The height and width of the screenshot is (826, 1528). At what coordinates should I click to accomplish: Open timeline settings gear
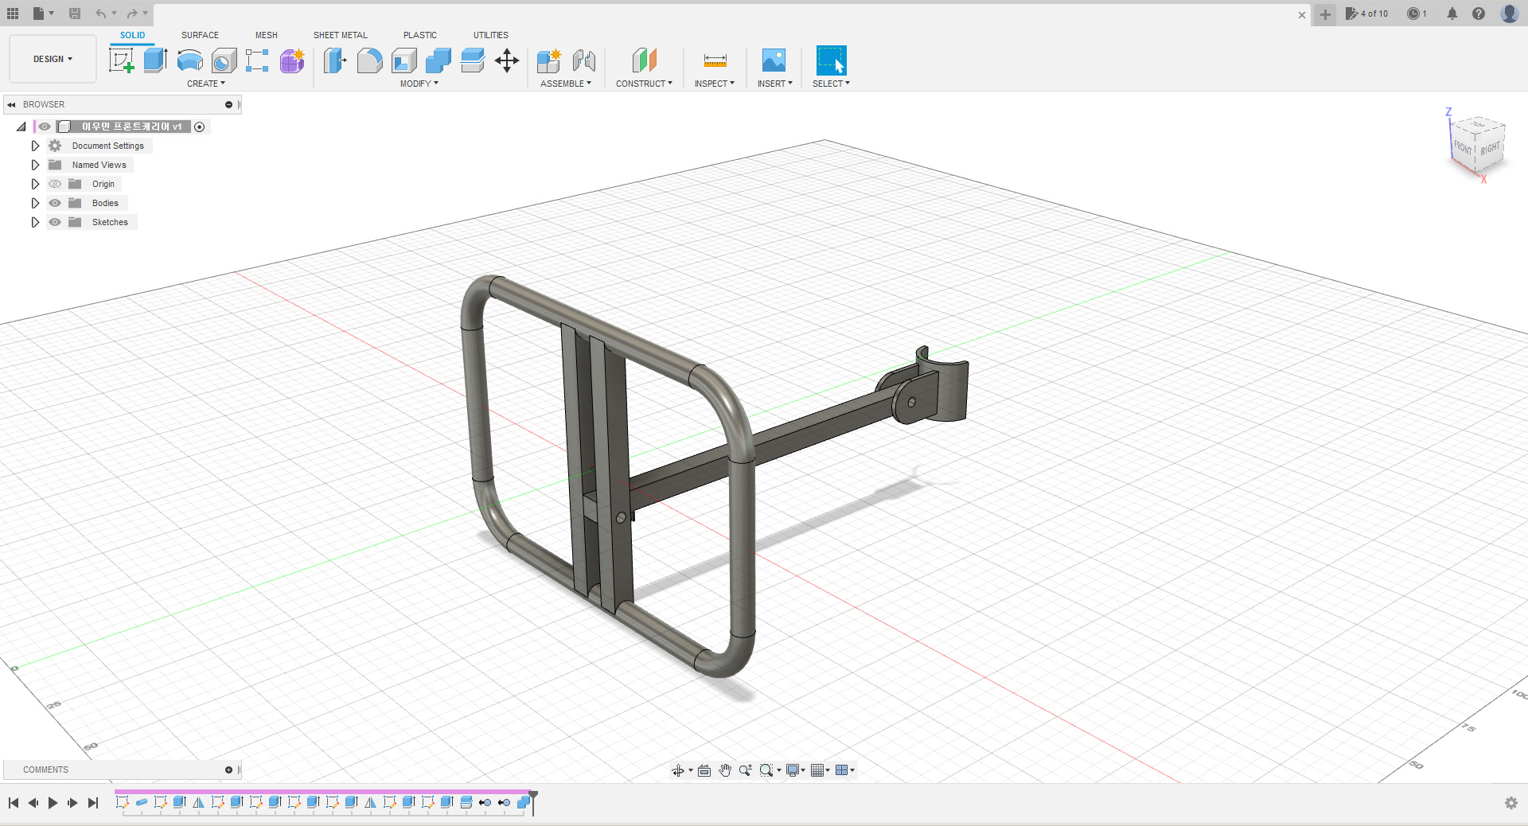(1511, 803)
